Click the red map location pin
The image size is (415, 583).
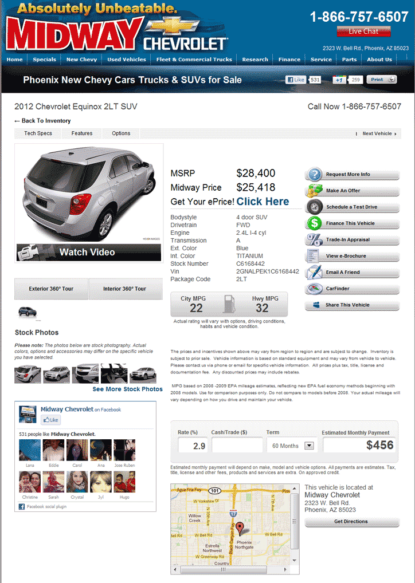click(x=240, y=528)
